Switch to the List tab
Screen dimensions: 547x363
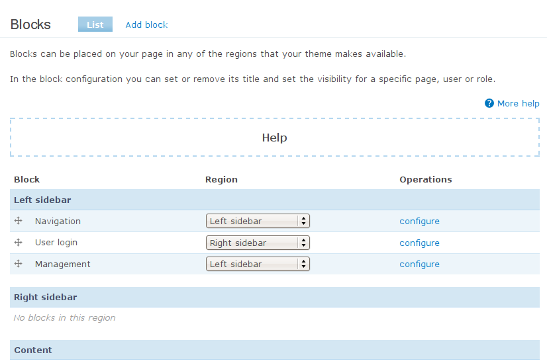95,24
